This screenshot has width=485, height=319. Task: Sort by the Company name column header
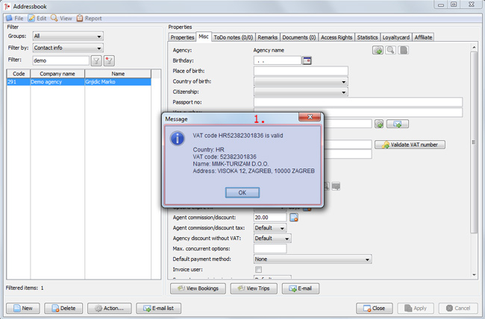(x=57, y=74)
